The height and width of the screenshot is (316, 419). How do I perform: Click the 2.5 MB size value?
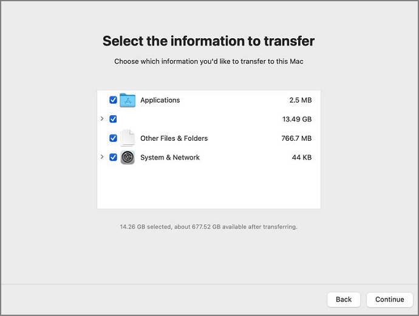point(300,100)
